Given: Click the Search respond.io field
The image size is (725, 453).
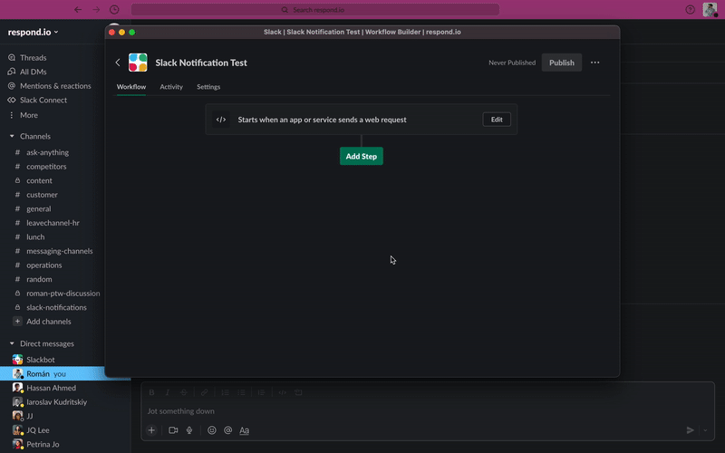Looking at the screenshot, I should [x=314, y=10].
